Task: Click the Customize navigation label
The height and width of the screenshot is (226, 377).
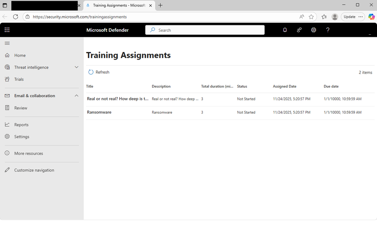Action: tap(34, 170)
